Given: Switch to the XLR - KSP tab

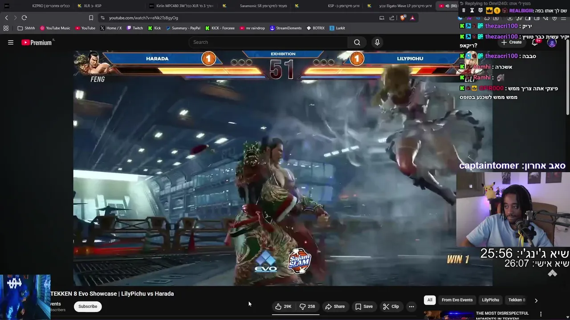Looking at the screenshot, I should click(108, 6).
